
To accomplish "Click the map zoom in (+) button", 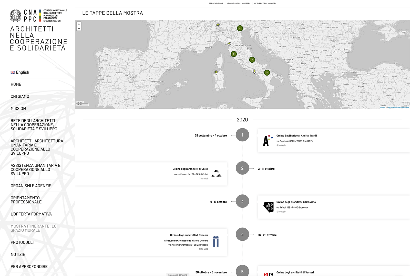I will tap(79, 24).
